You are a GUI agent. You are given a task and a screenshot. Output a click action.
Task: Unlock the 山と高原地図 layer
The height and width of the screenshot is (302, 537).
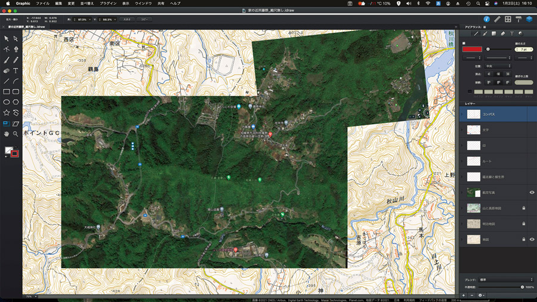coord(523,208)
